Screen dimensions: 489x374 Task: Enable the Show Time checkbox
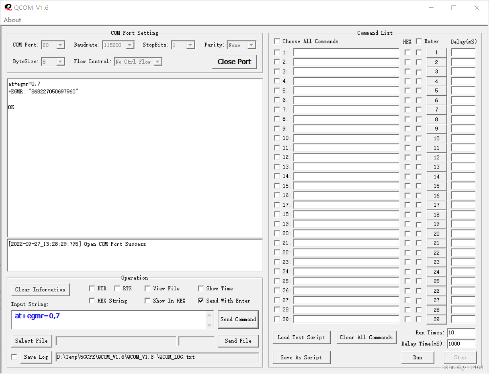[201, 288]
